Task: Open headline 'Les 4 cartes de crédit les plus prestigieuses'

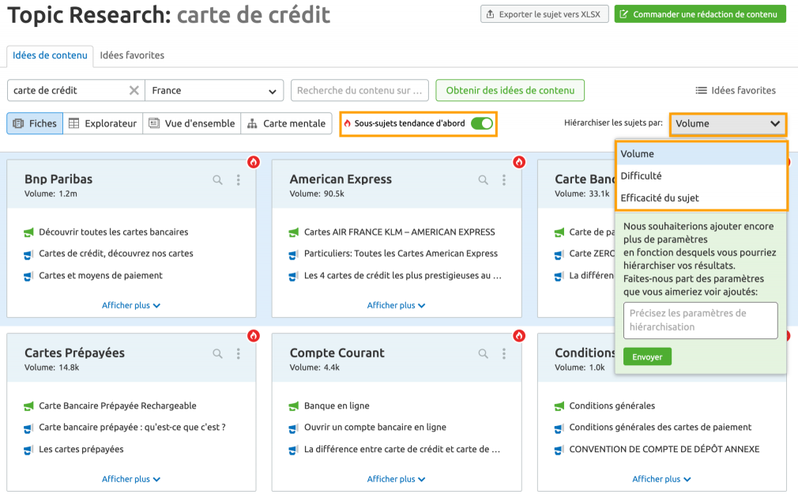Action: (x=403, y=276)
